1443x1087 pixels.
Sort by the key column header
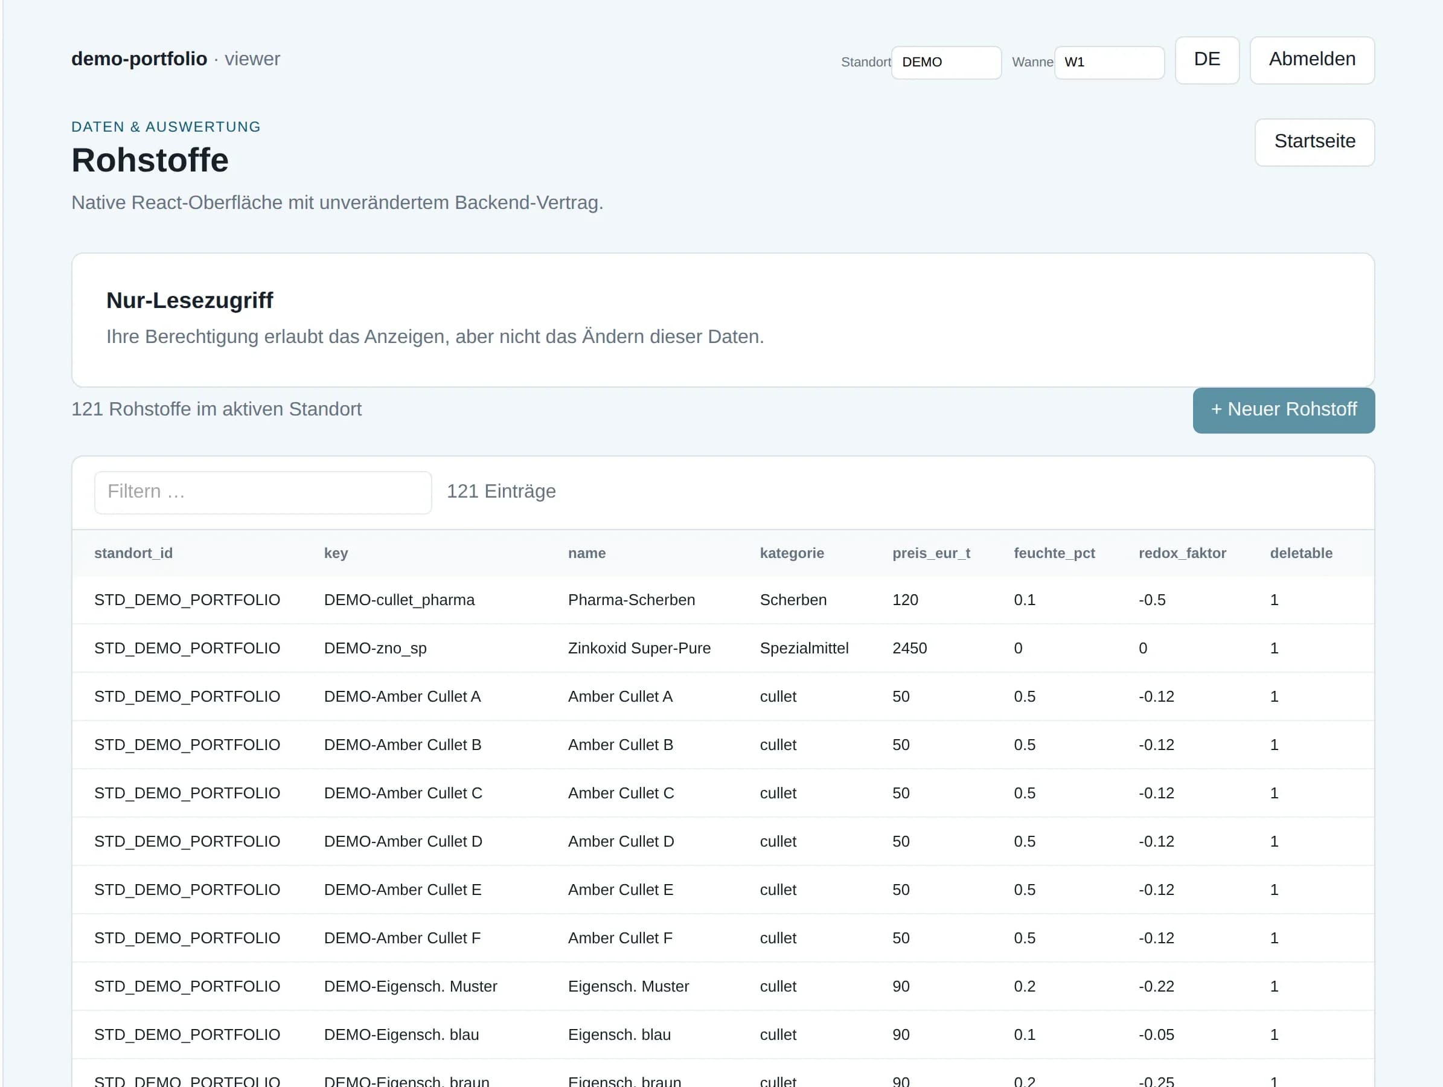pyautogui.click(x=335, y=553)
